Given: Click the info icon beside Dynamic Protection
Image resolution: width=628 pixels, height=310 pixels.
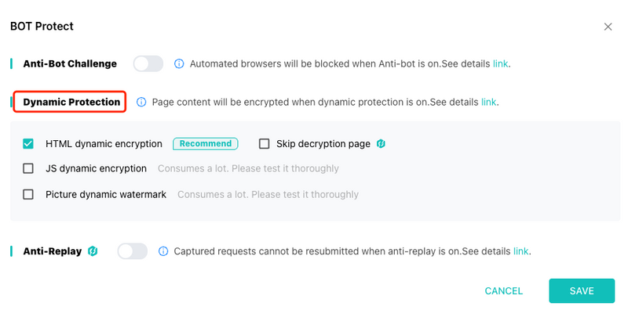Looking at the screenshot, I should pyautogui.click(x=141, y=103).
